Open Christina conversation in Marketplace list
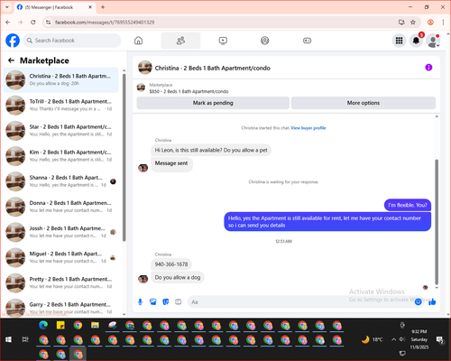 pos(61,79)
